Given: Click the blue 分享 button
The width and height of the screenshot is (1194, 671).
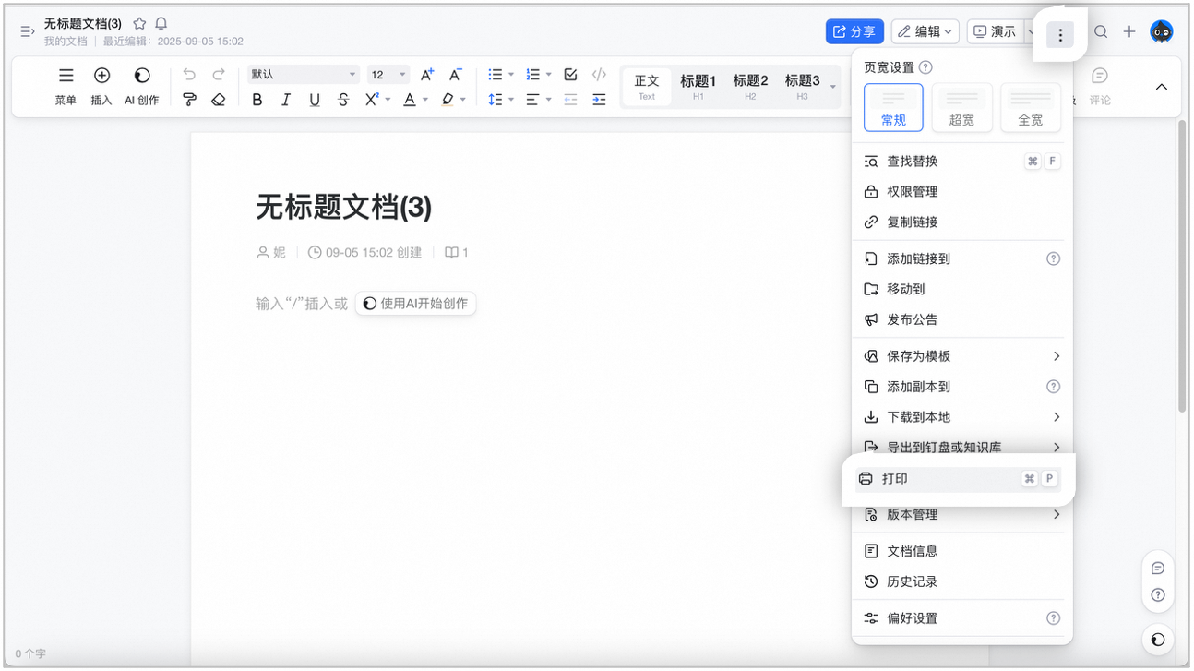Looking at the screenshot, I should 854,31.
